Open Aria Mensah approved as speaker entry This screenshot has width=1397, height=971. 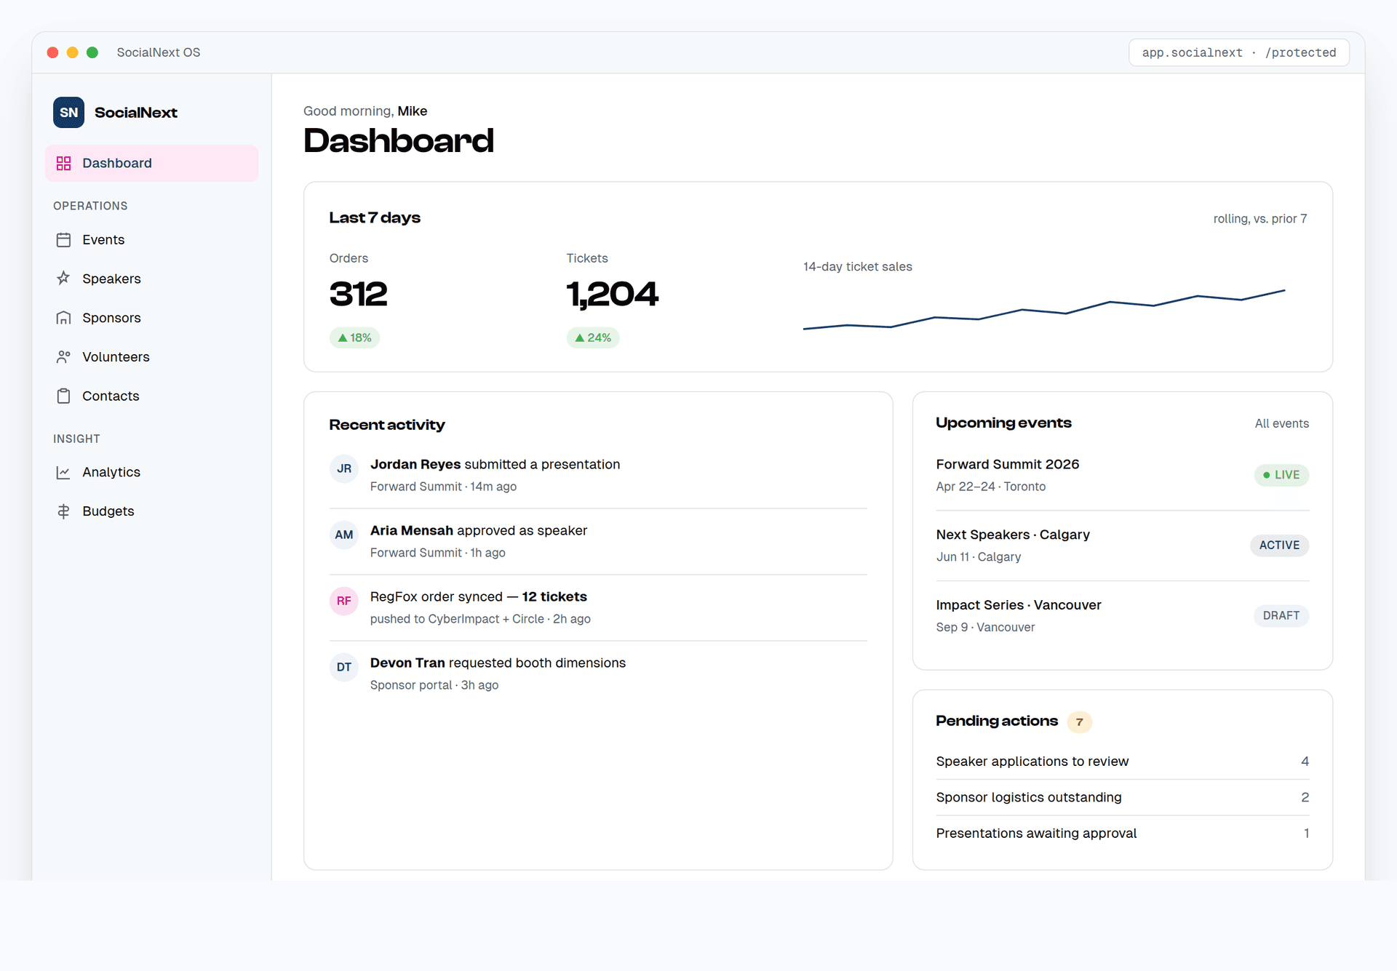tap(597, 541)
